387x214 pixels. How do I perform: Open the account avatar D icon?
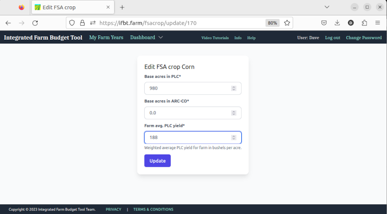tap(351, 23)
